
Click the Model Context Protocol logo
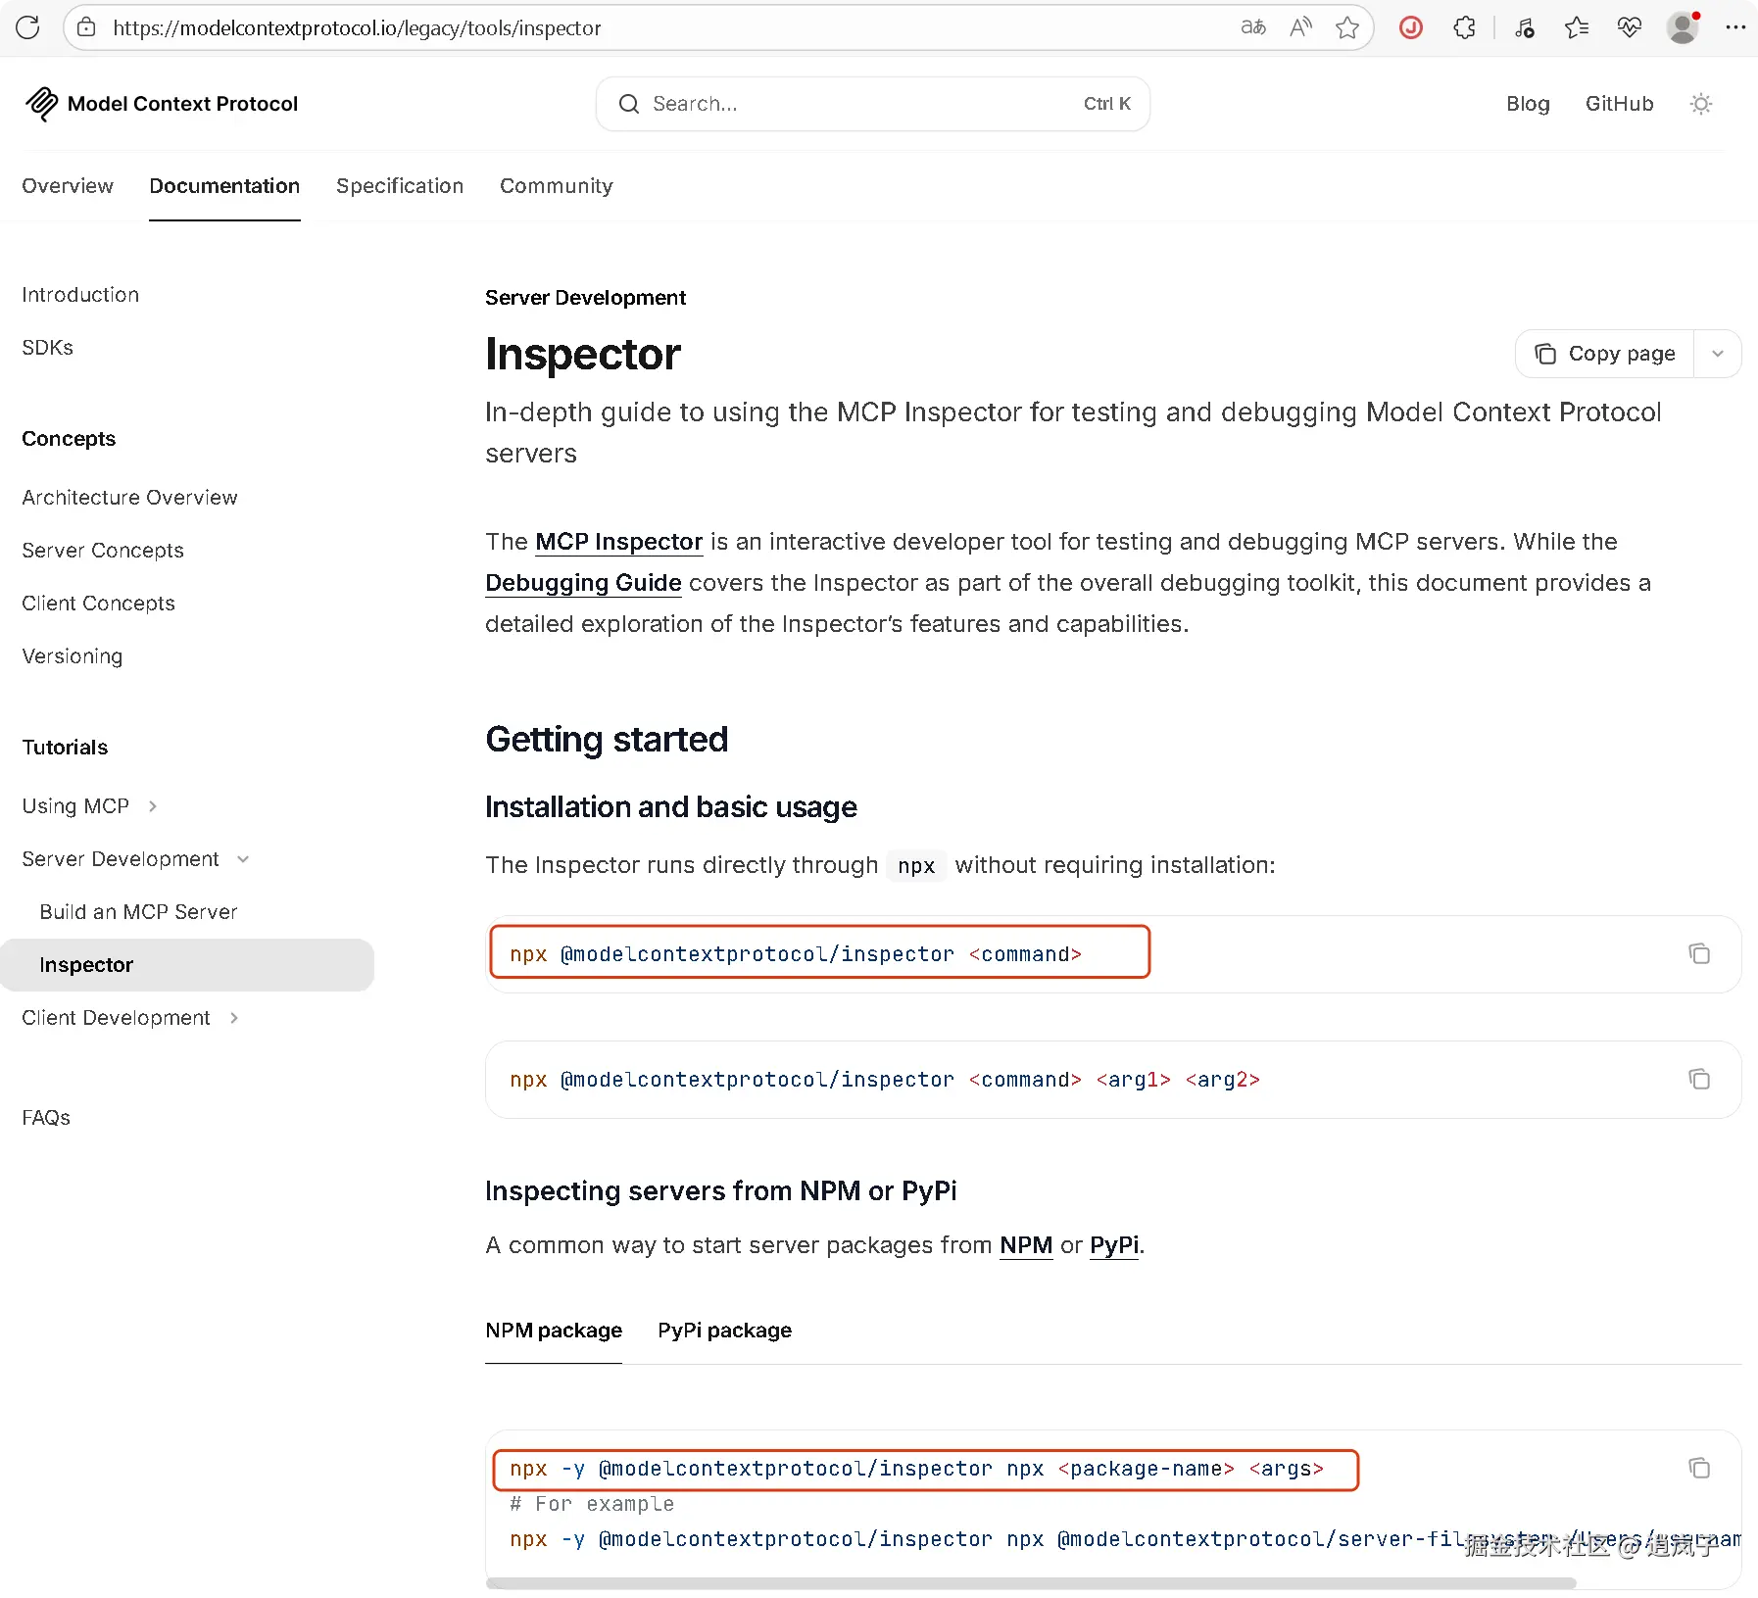point(161,104)
